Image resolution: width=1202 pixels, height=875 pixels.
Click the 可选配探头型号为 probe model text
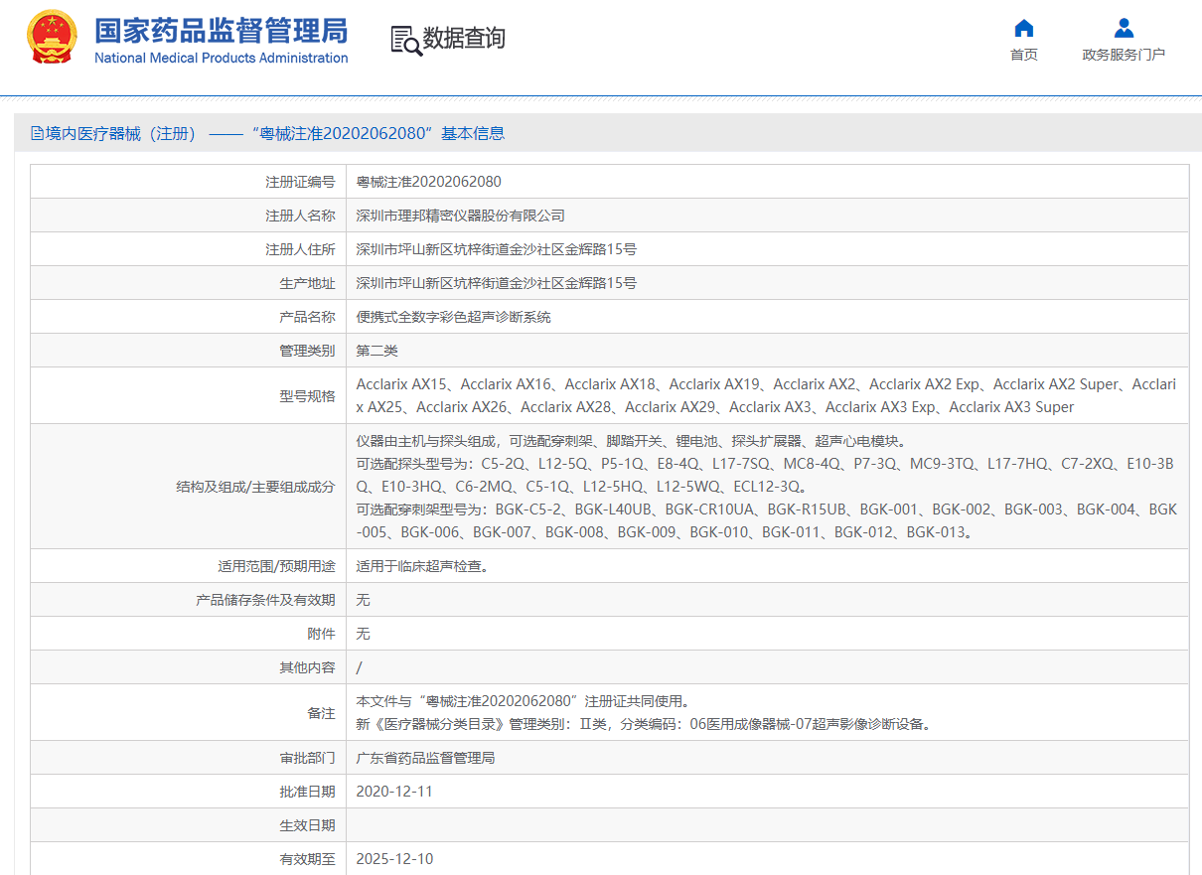click(766, 475)
